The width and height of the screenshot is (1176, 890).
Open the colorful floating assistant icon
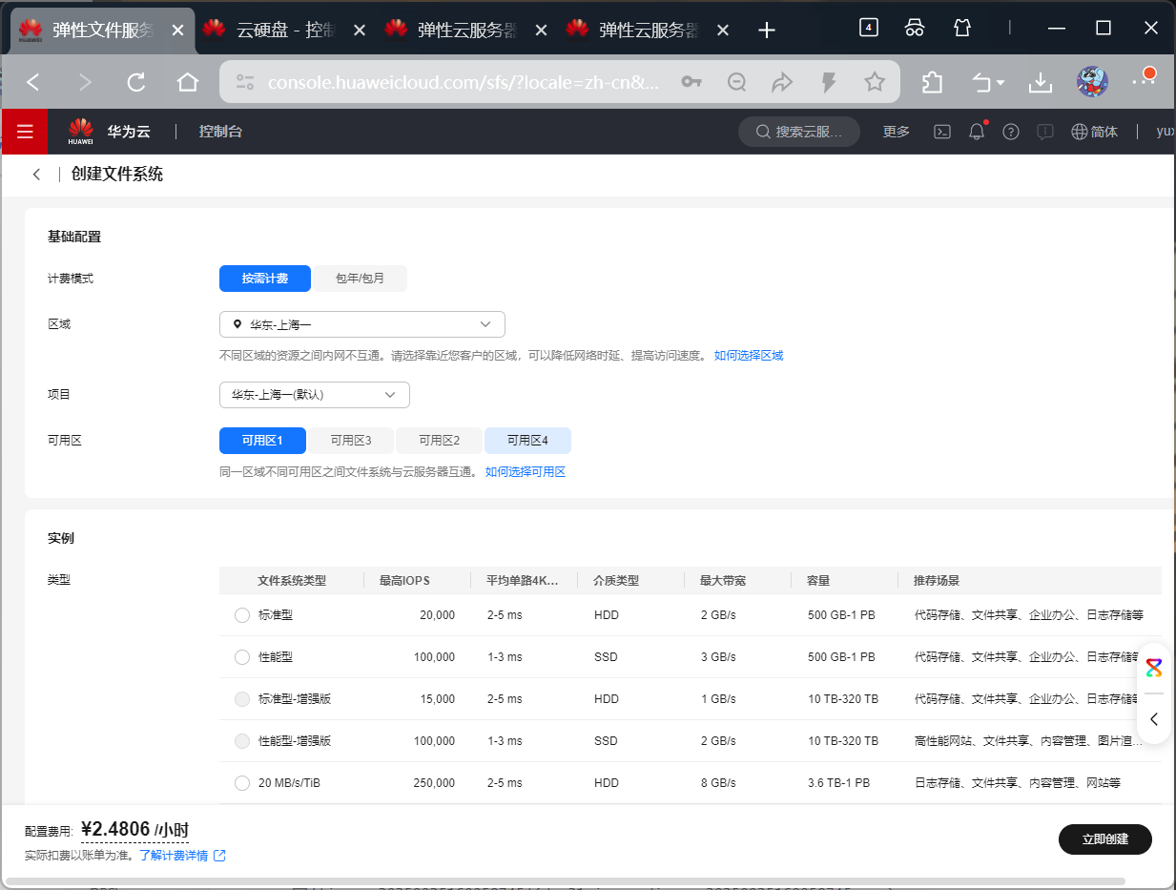coord(1154,668)
